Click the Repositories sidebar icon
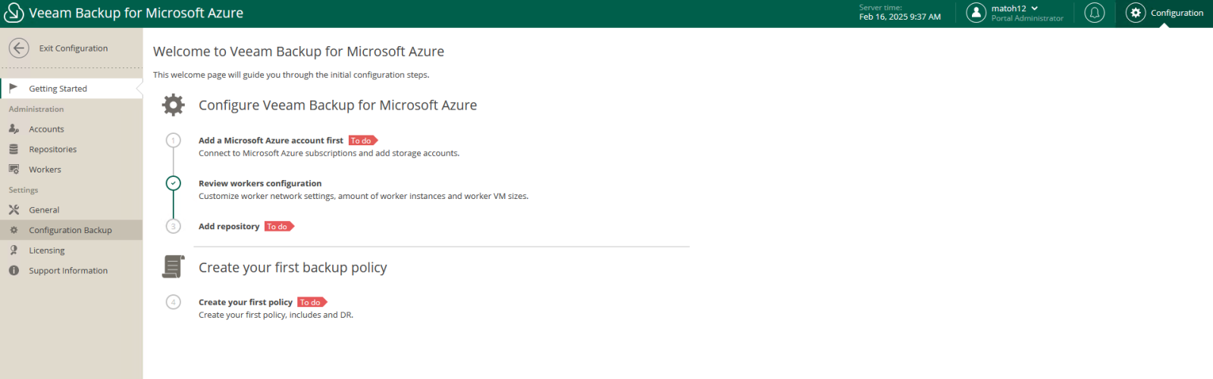 tap(14, 150)
